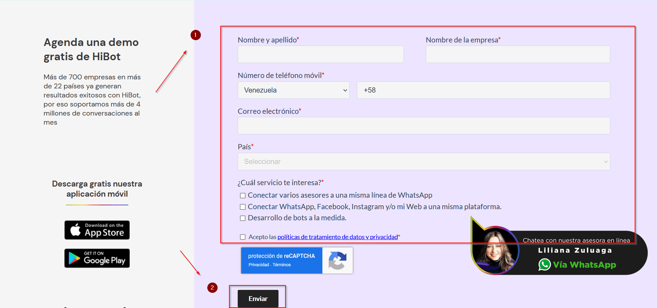Click the Enviar button

tap(258, 299)
